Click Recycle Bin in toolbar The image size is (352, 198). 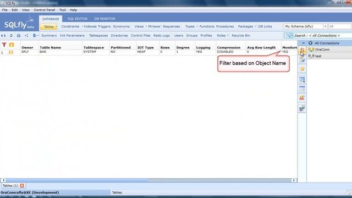coord(241,35)
